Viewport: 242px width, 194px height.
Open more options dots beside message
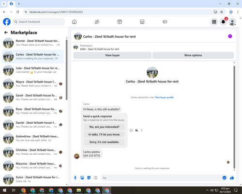tap(142, 130)
